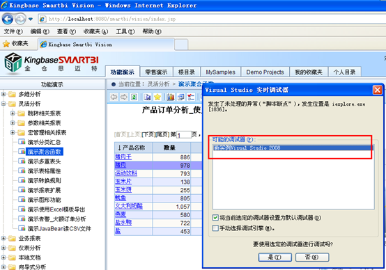Open a new blank browser tab
The height and width of the screenshot is (270, 386).
(x=181, y=45)
